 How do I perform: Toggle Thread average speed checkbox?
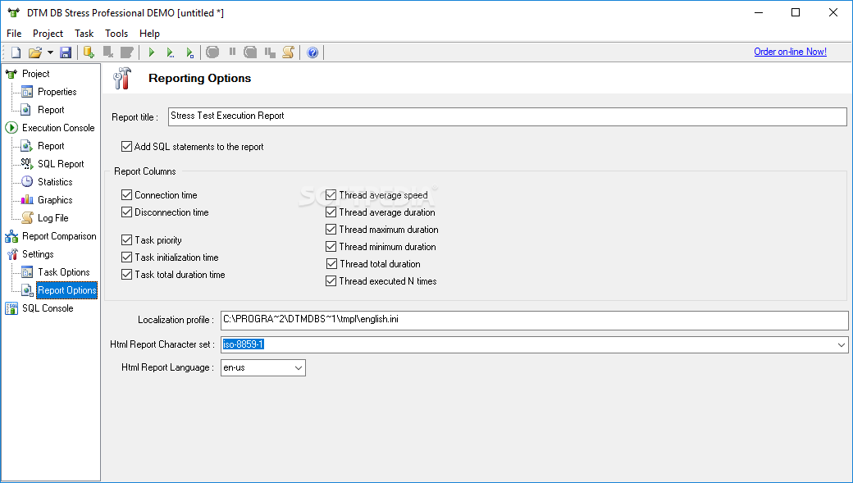pos(331,194)
